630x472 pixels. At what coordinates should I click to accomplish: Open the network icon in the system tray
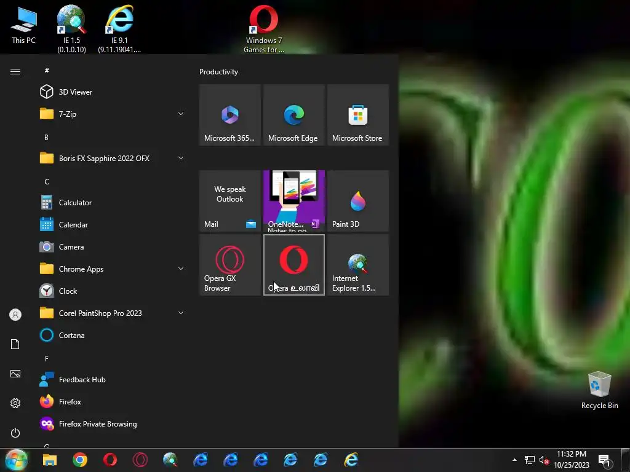530,460
